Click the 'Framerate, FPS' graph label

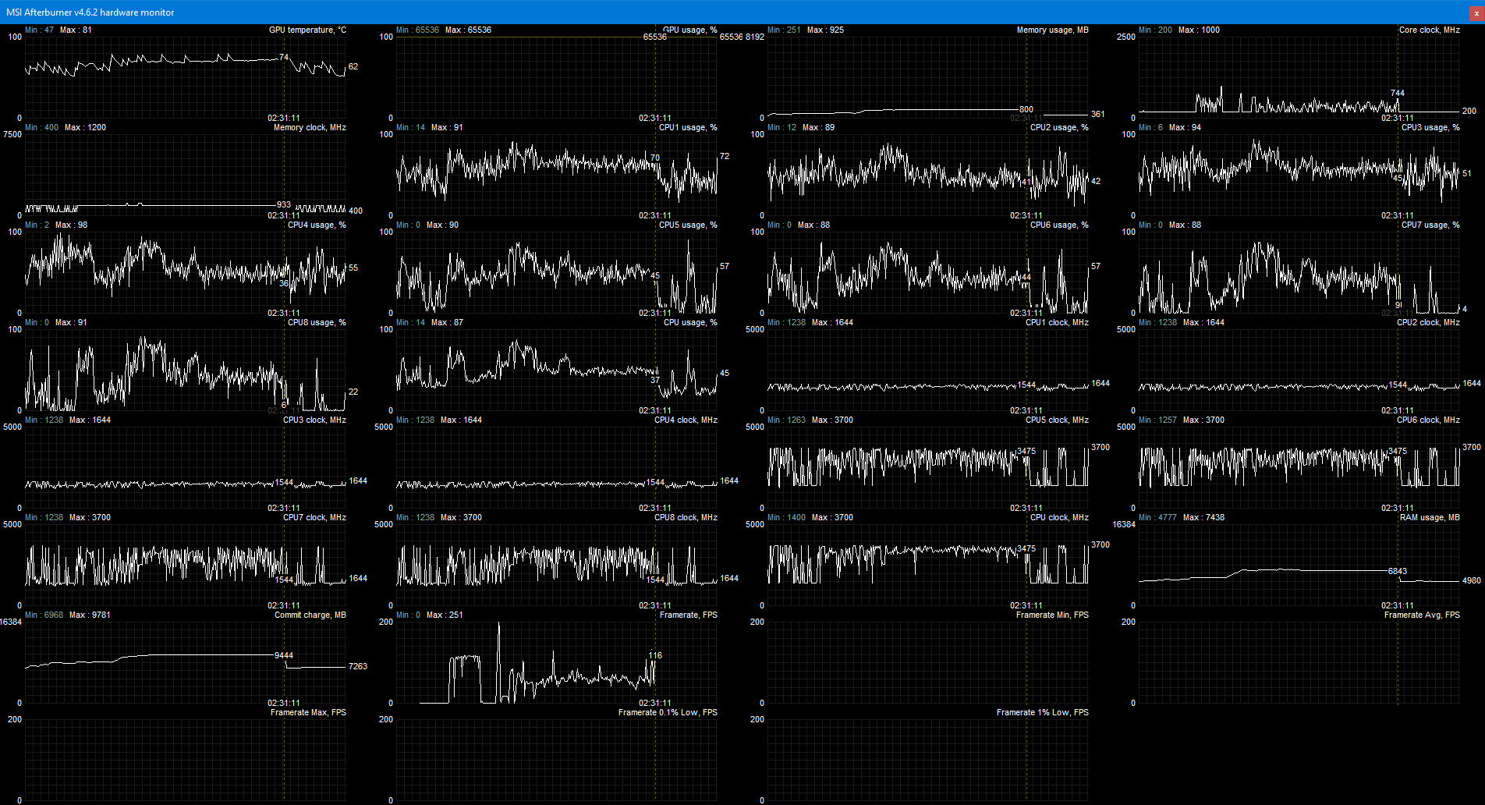tap(689, 615)
